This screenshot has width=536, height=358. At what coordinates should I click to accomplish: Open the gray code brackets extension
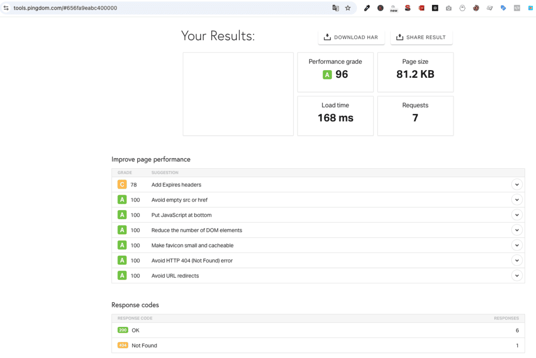[517, 8]
